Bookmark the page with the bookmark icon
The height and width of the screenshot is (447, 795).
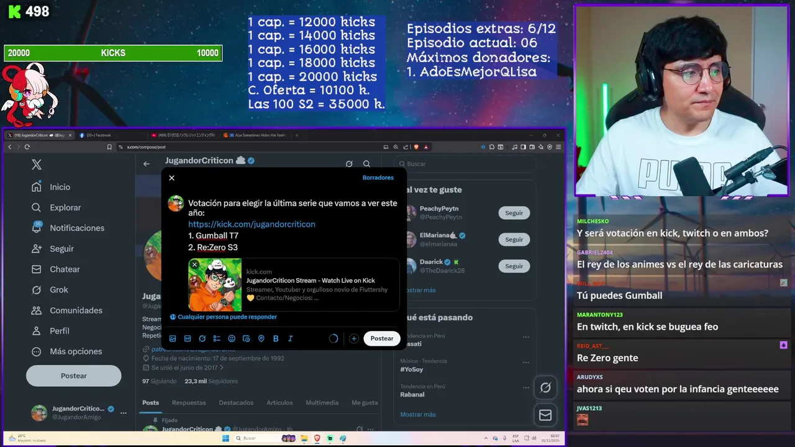109,147
